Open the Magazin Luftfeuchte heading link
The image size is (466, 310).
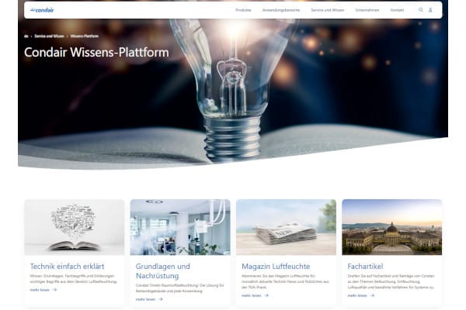276,267
